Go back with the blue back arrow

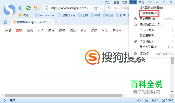[21, 8]
